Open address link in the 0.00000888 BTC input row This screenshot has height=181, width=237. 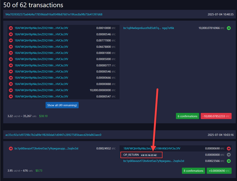click(41, 84)
